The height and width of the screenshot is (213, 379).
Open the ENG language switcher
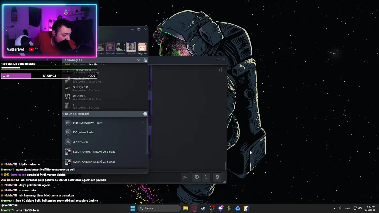(x=348, y=208)
